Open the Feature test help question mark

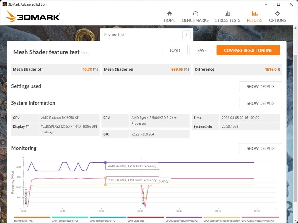click(x=187, y=35)
